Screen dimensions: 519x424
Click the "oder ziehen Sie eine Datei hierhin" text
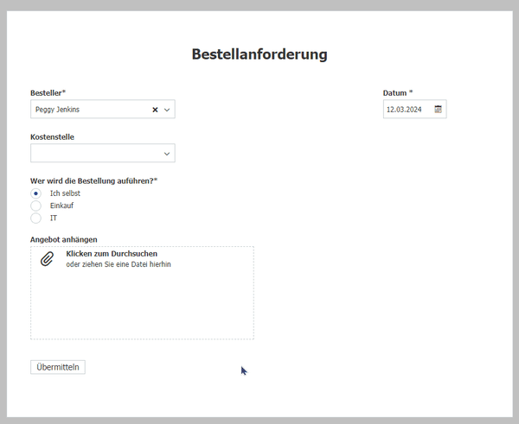119,264
